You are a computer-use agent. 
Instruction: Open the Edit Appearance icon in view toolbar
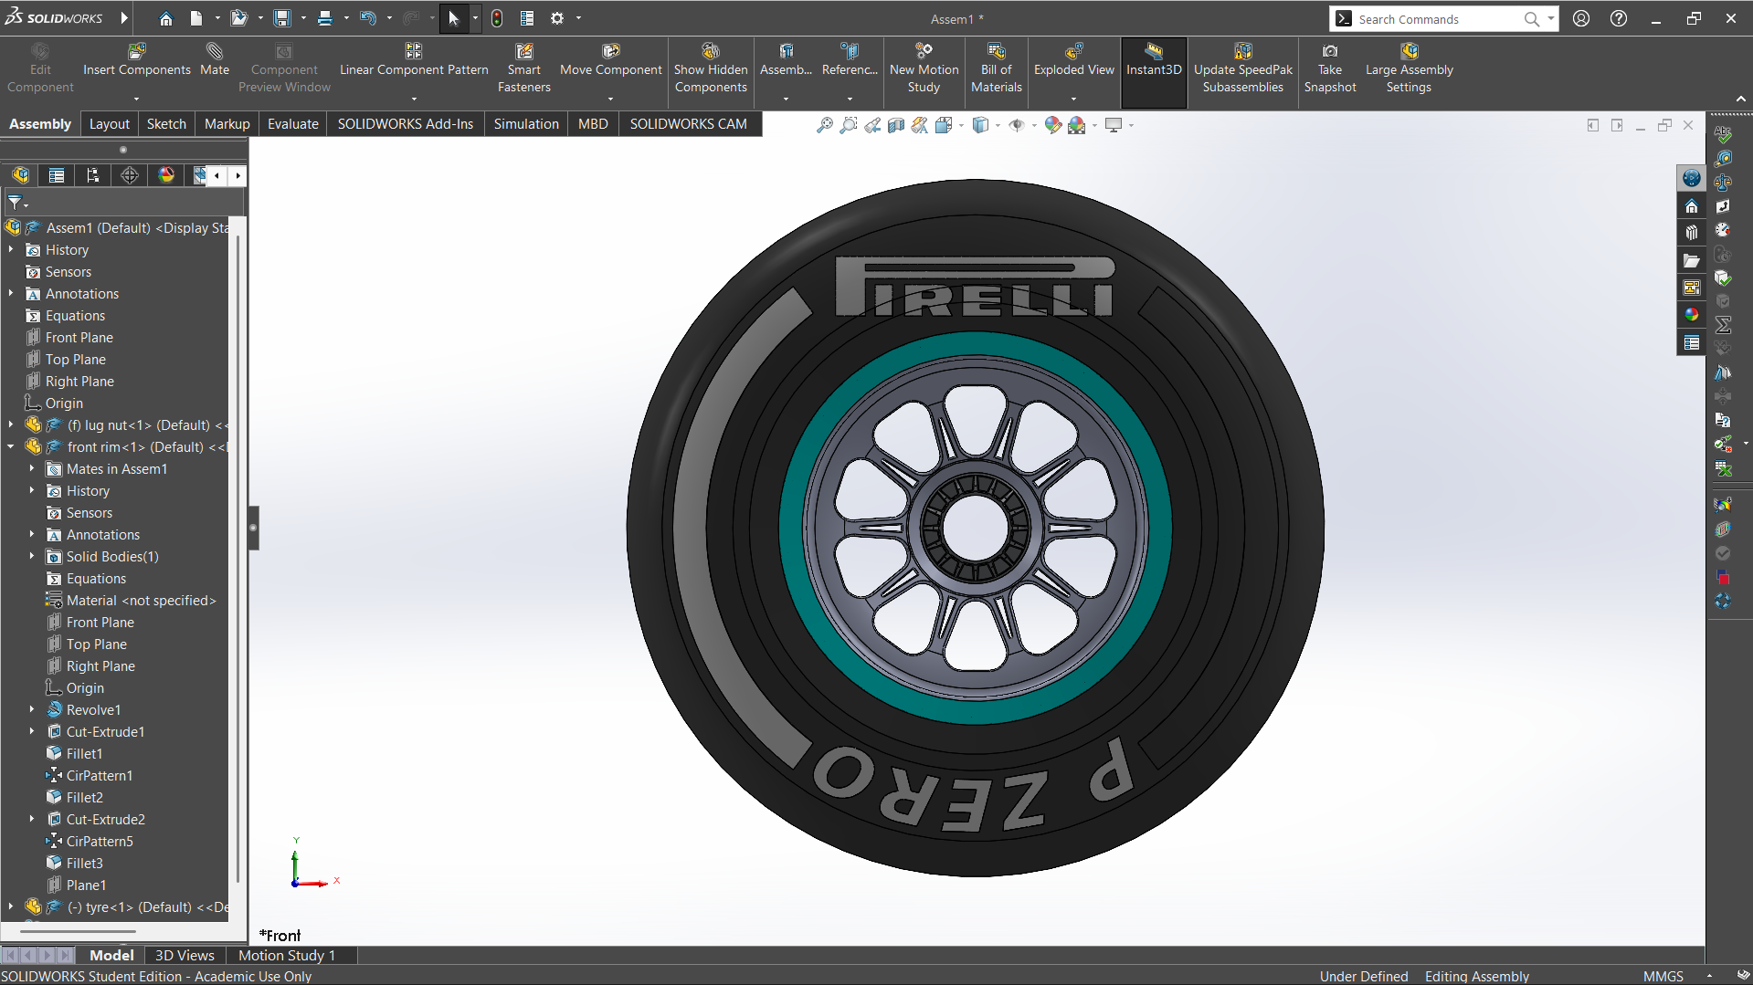pyautogui.click(x=1052, y=125)
